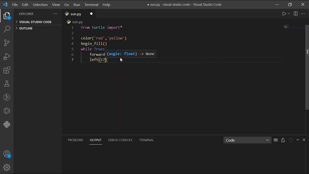Click sun.py in the breadcrumb
309x174 pixels.
(77, 22)
